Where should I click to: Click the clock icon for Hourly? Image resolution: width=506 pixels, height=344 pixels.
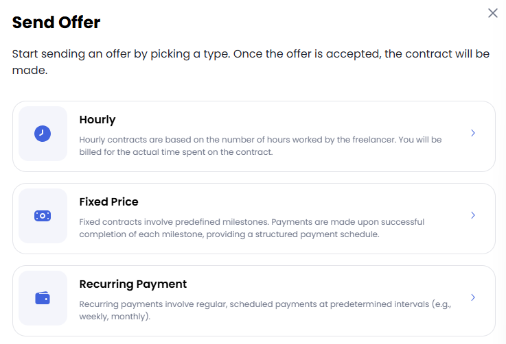coord(43,134)
